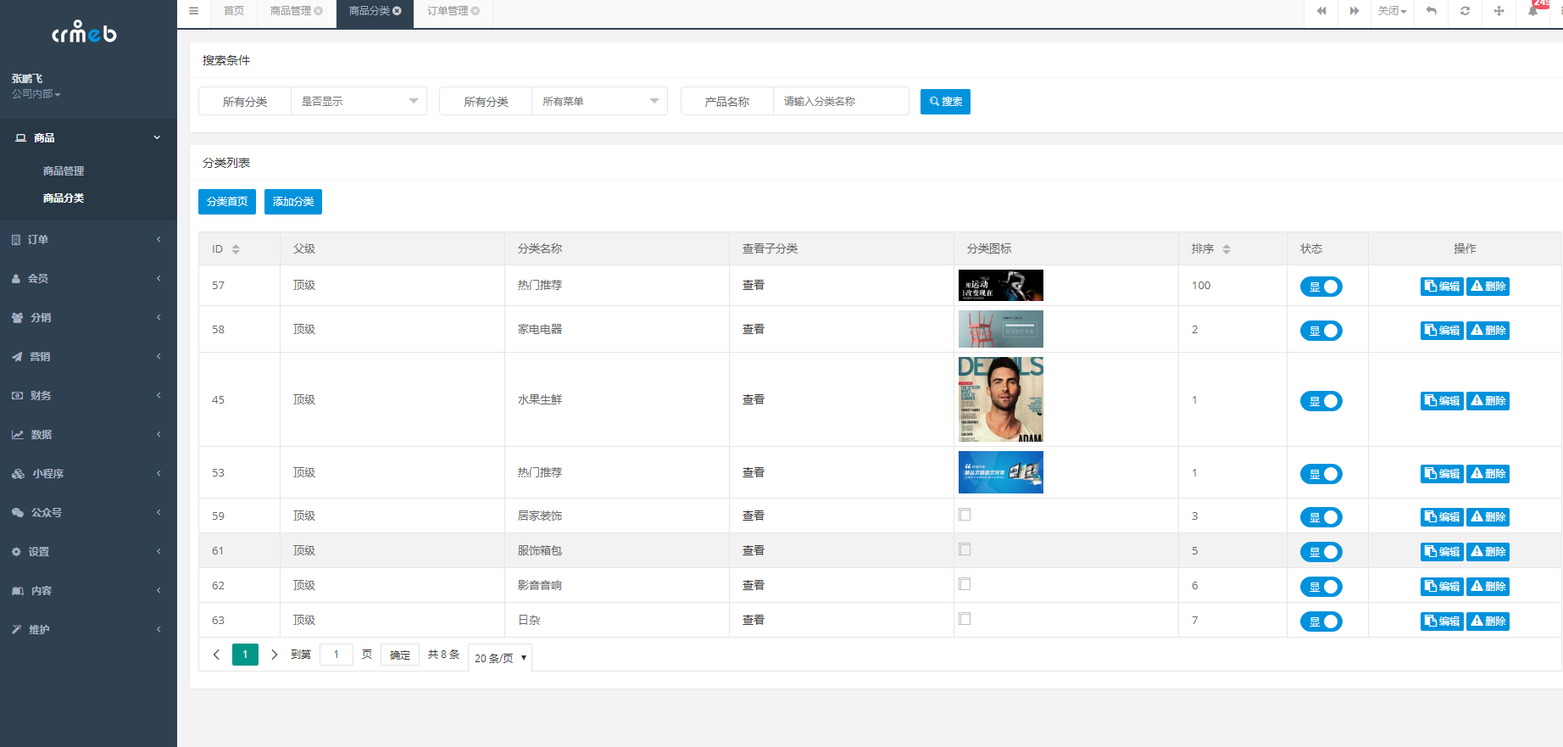1563x747 pixels.
Task: Click the refresh icon in top toolbar
Action: tap(1465, 11)
